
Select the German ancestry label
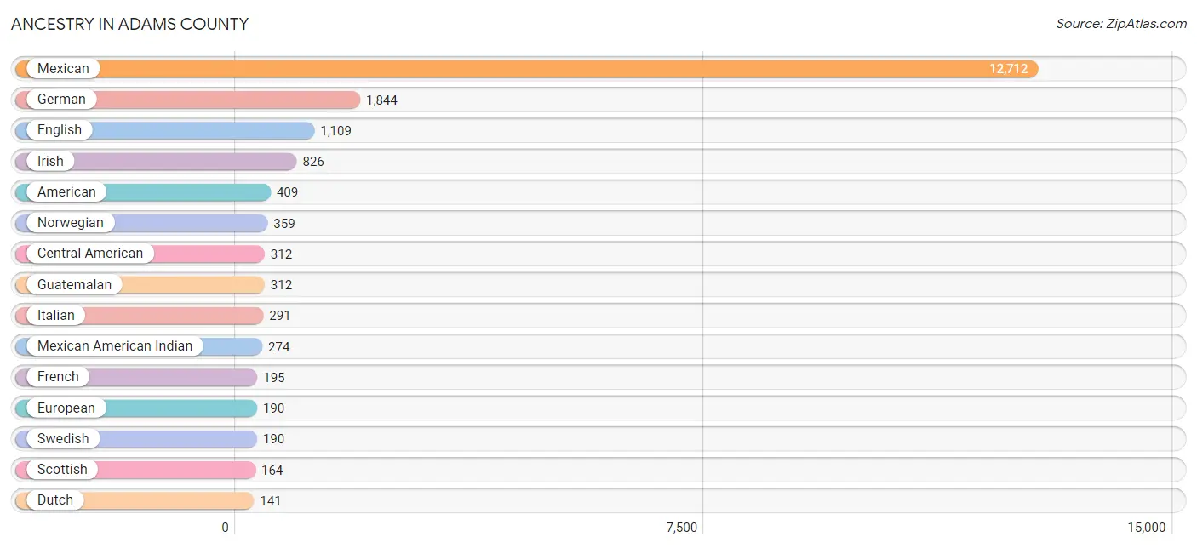point(61,100)
